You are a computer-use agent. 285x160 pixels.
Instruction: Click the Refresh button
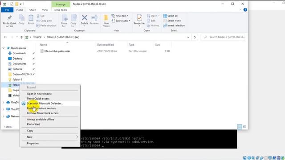[195, 37]
